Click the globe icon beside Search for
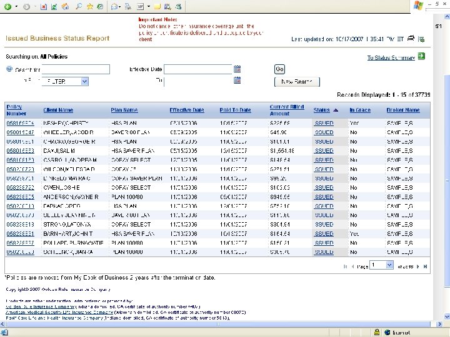Image resolution: width=450 pixels, height=337 pixels. coord(9,69)
